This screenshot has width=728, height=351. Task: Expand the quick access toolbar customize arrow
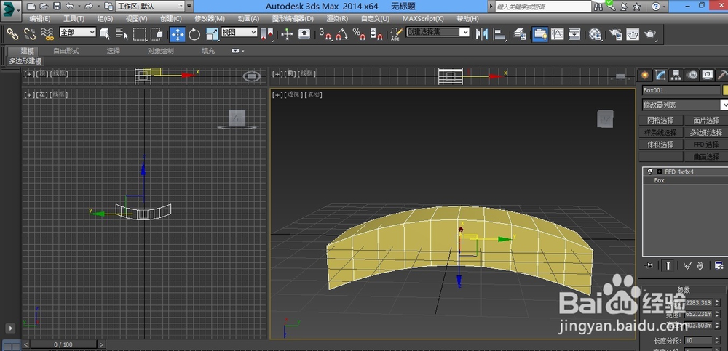tap(189, 7)
